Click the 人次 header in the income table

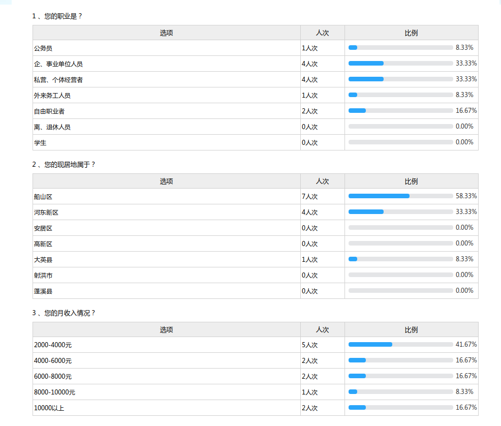tap(322, 330)
